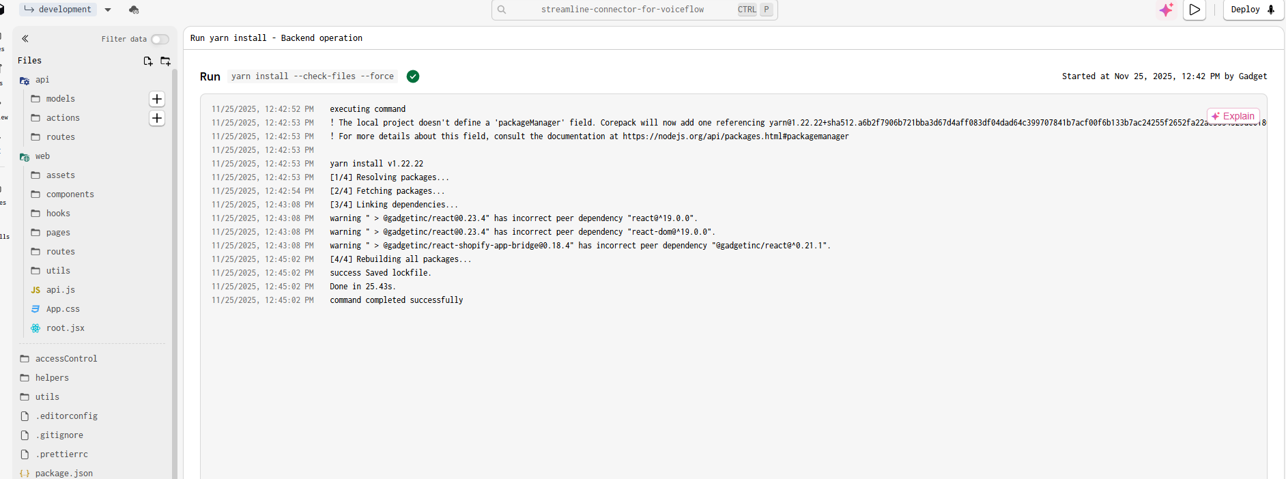Click the cloud sync status icon
Viewport: 1286px width, 479px height.
[134, 10]
